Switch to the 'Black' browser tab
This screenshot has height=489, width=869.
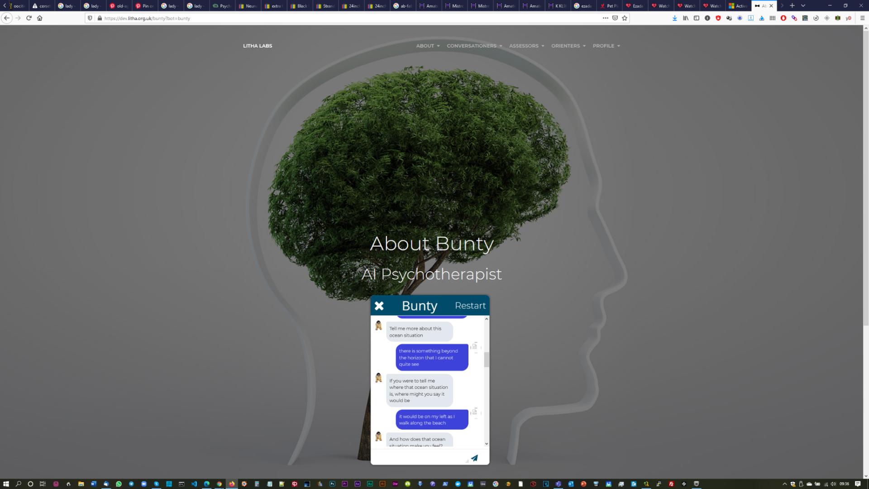(299, 6)
